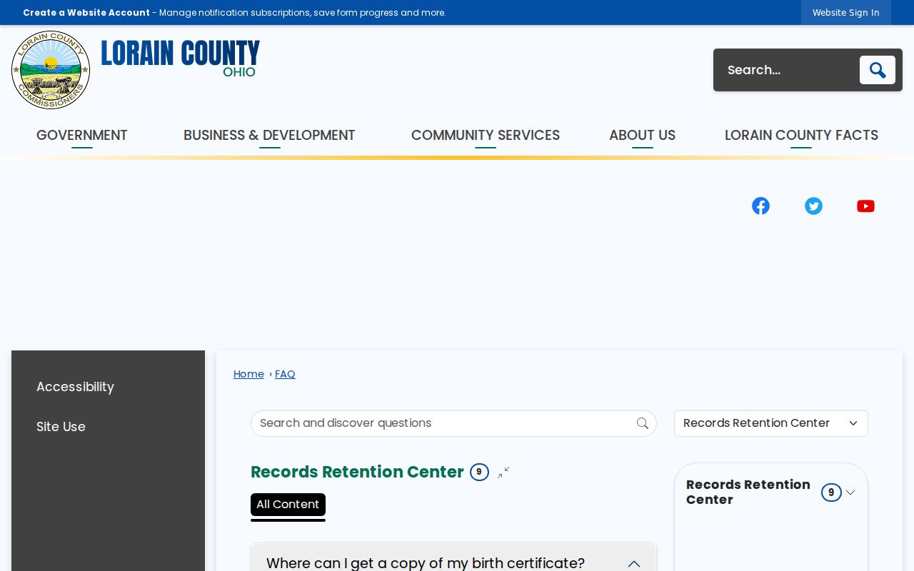This screenshot has height=571, width=914.
Task: Open the Lorain County Facts menu
Action: point(801,136)
